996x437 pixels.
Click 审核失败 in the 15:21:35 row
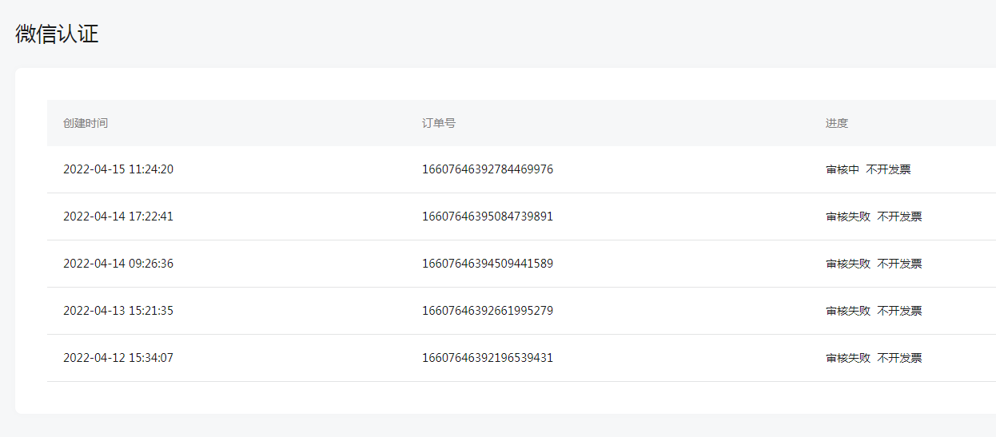848,311
